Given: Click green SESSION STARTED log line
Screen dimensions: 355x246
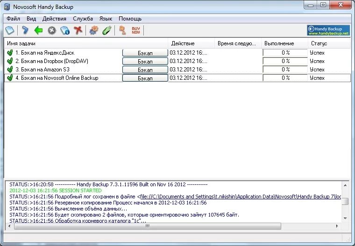Looking at the screenshot, I should point(56,190).
